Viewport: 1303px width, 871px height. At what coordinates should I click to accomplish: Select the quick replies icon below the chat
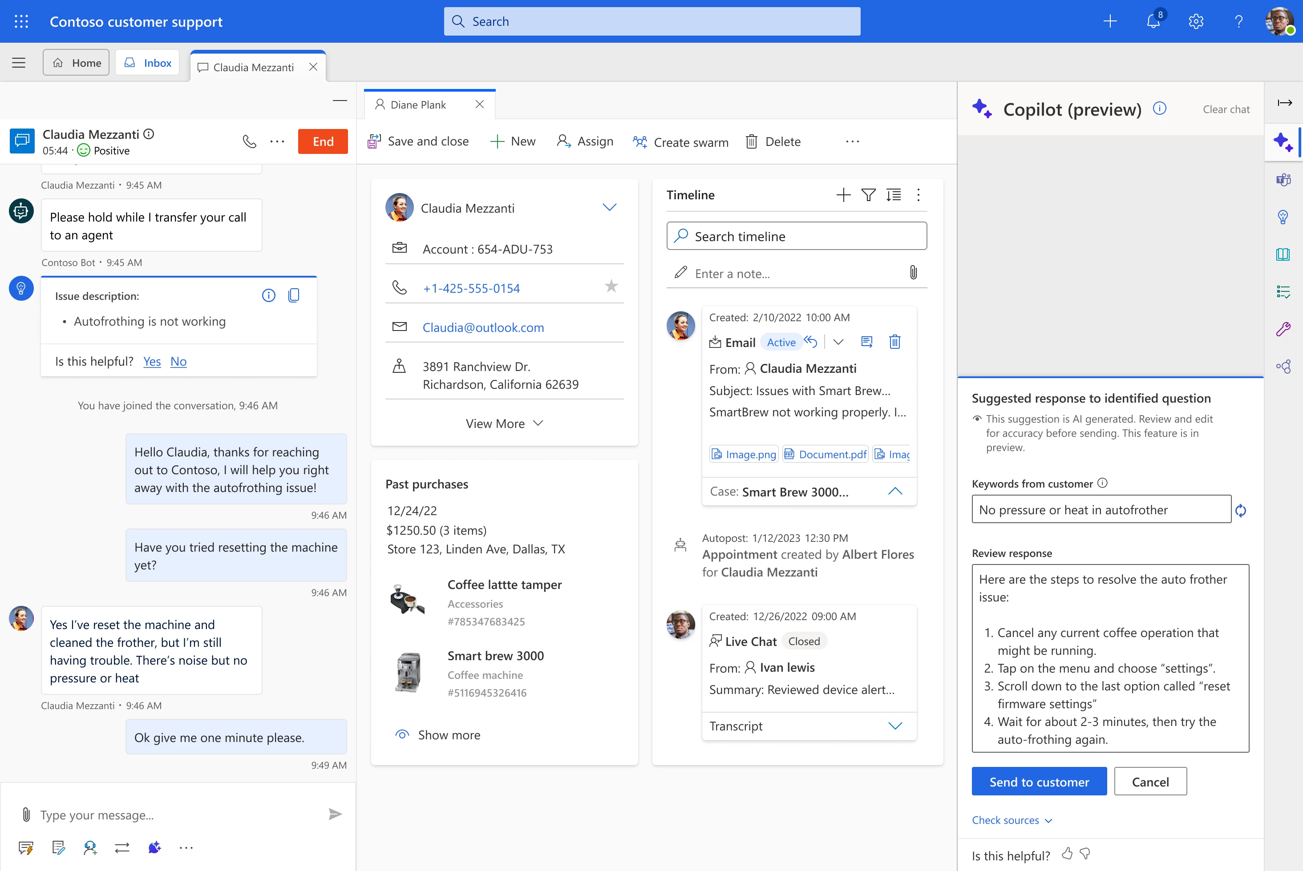[26, 847]
